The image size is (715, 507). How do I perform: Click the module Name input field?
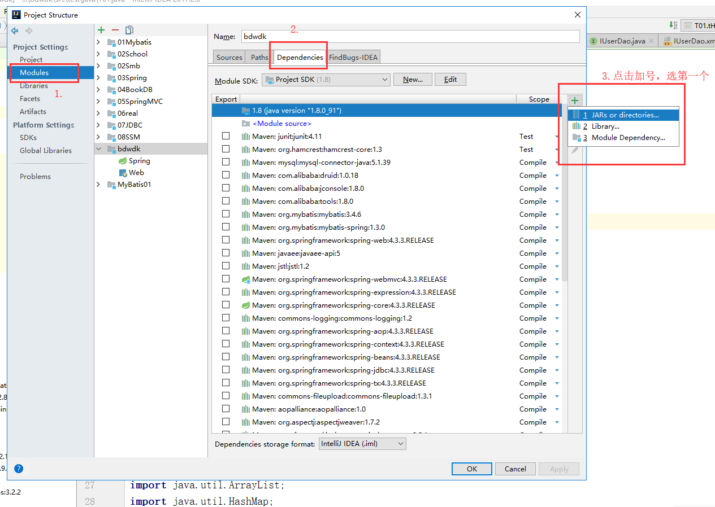410,37
